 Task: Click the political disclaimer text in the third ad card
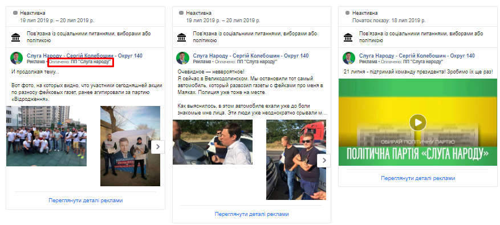[x=421, y=37]
